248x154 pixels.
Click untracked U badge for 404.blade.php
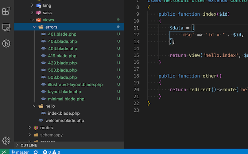pyautogui.click(x=119, y=48)
